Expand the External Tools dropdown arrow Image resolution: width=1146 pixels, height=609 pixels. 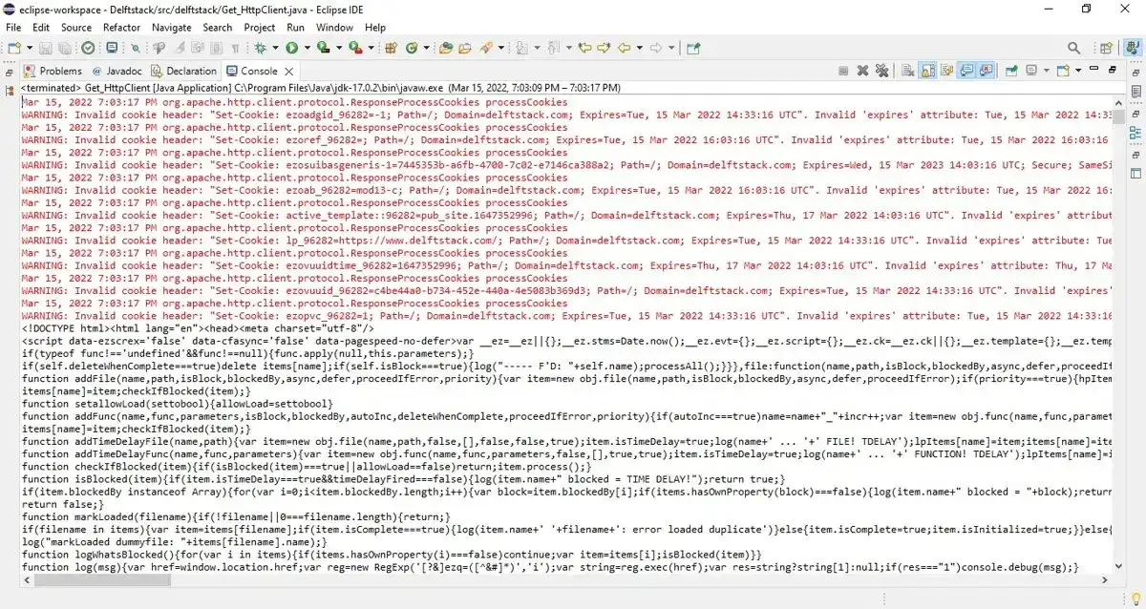coord(371,48)
